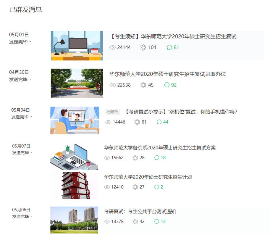Viewport: 270px width, 235px height.
Task: Open the 发送完毕 dropdown under 05月07日
Action: [x=32, y=152]
